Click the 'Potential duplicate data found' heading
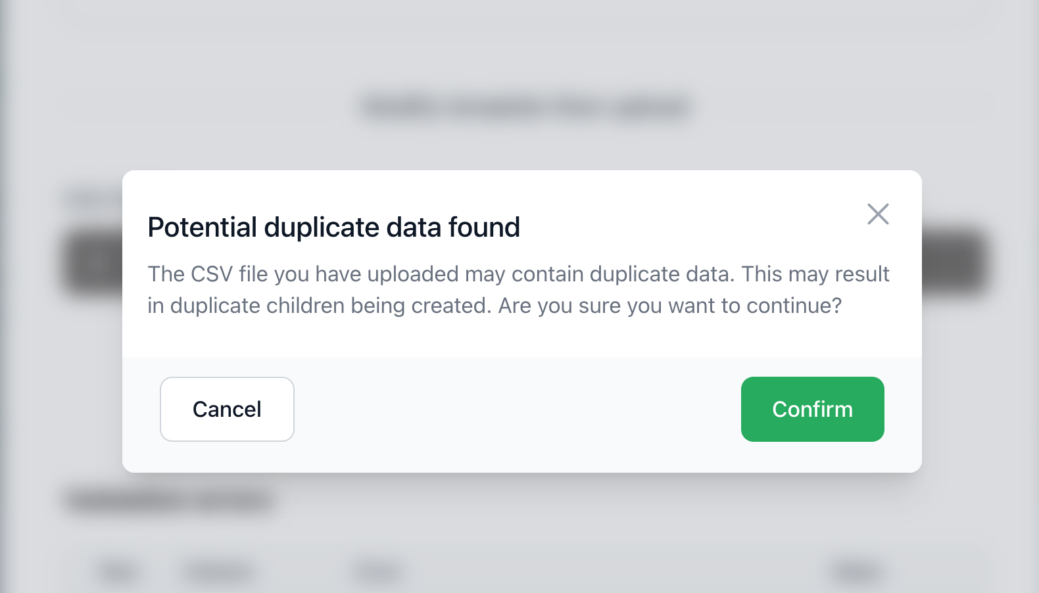Screen dimensions: 1039x593 point(333,227)
